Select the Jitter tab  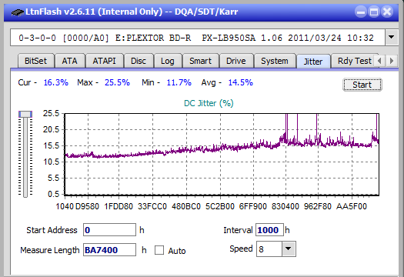[313, 62]
